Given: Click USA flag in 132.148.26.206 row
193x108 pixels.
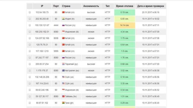Looking at the screenshot, I should (63, 77).
